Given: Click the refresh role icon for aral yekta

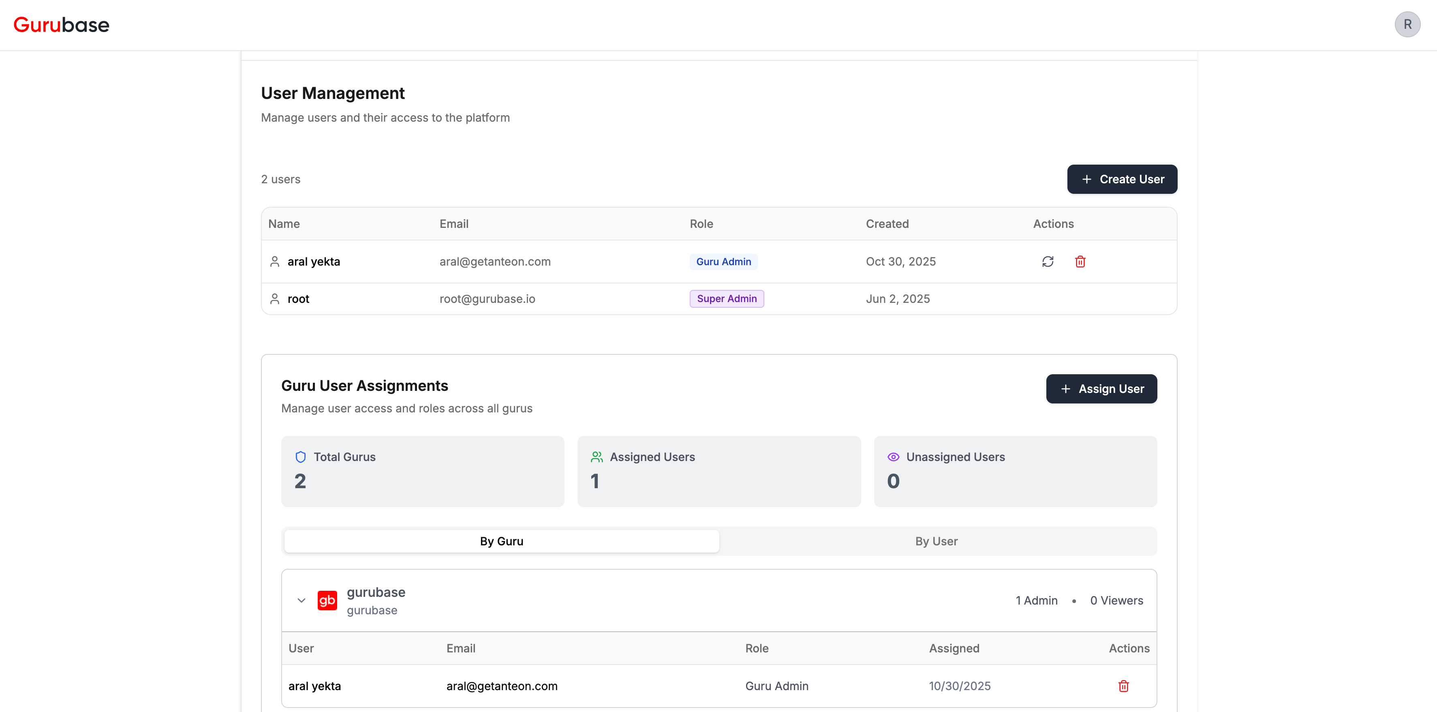Looking at the screenshot, I should tap(1048, 262).
